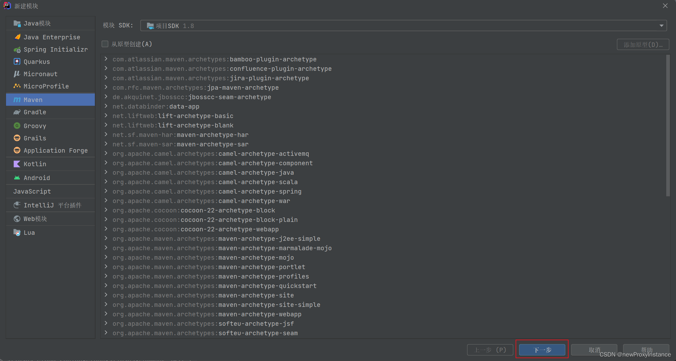Viewport: 676px width, 361px height.
Task: Expand cocoon-22-archetype-webapp entry
Action: (106, 229)
